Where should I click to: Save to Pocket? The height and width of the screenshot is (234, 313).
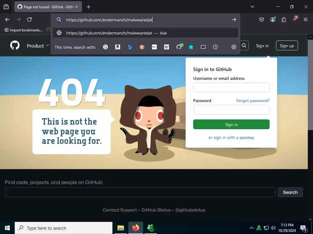262,19
